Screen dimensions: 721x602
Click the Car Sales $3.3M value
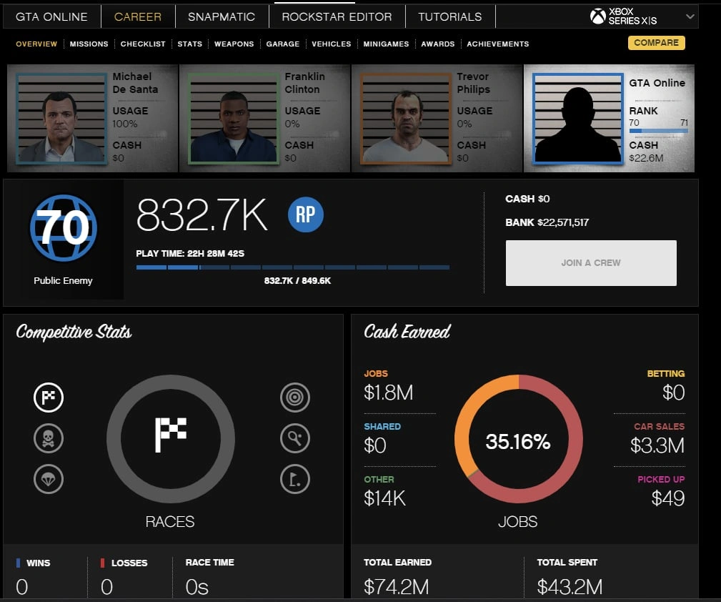click(657, 445)
